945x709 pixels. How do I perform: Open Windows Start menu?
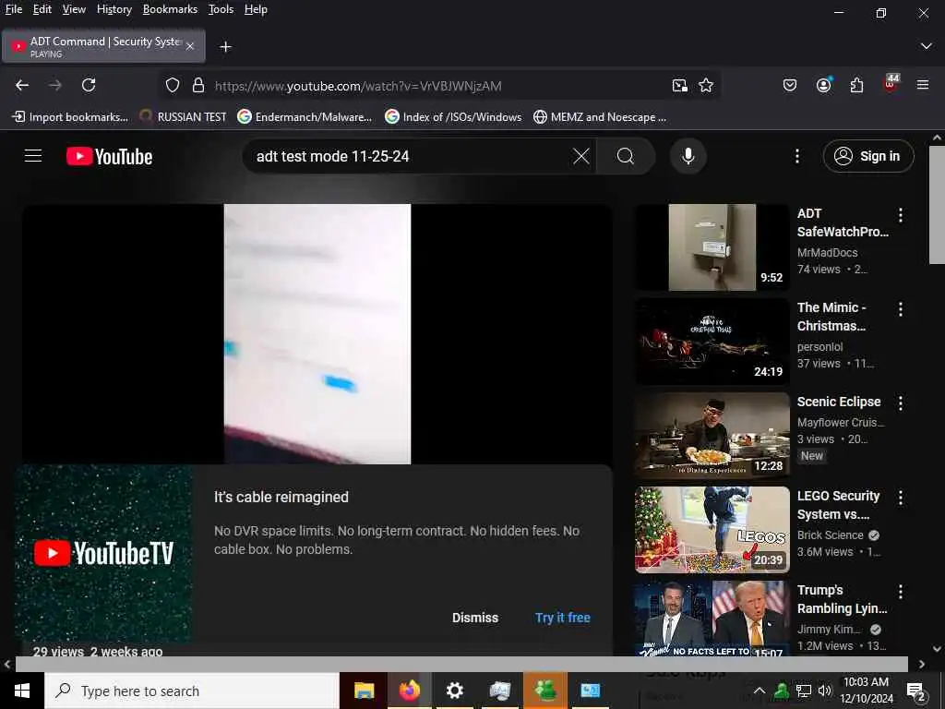[22, 691]
